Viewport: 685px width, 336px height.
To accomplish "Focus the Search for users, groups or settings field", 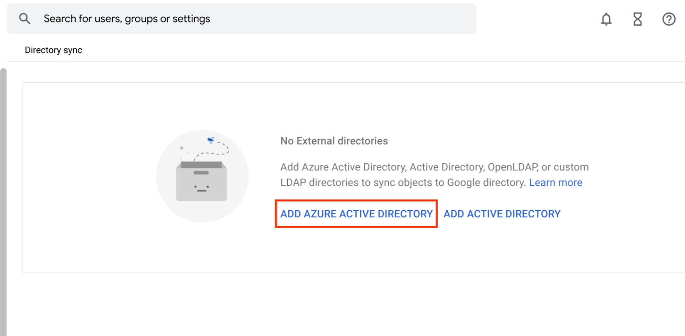I will 241,18.
